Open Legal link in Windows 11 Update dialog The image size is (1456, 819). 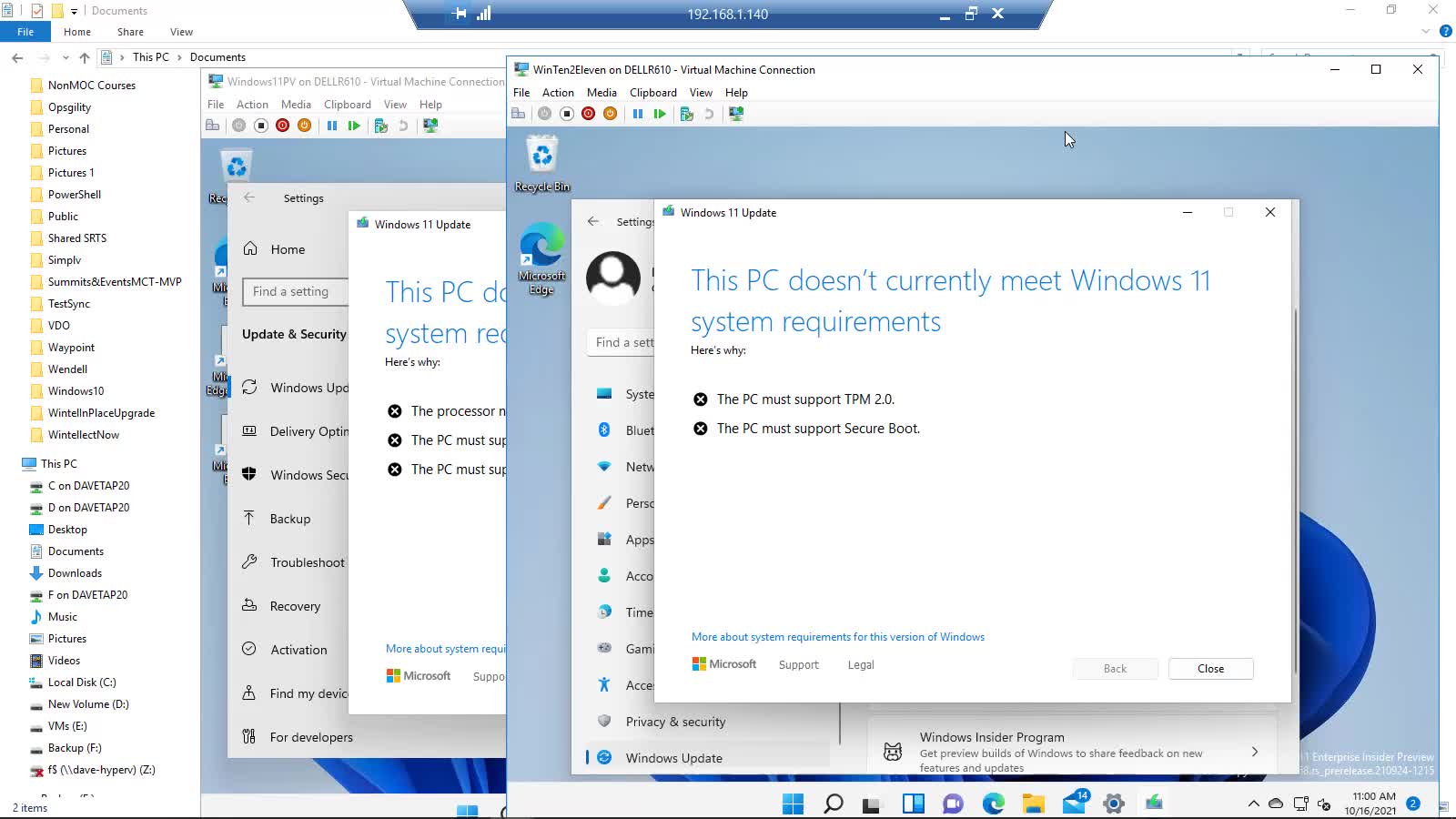tap(861, 665)
